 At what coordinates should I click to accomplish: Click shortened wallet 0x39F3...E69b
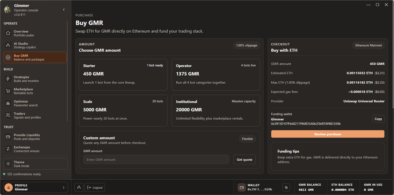[x=260, y=190]
